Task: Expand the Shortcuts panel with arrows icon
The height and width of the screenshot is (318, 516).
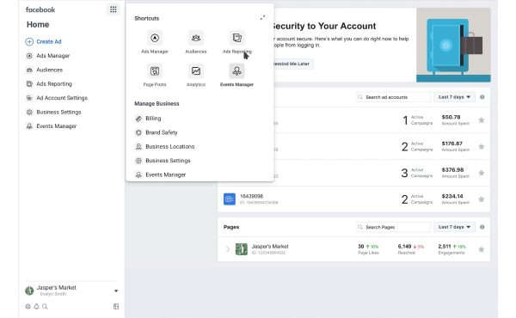Action: [x=262, y=17]
